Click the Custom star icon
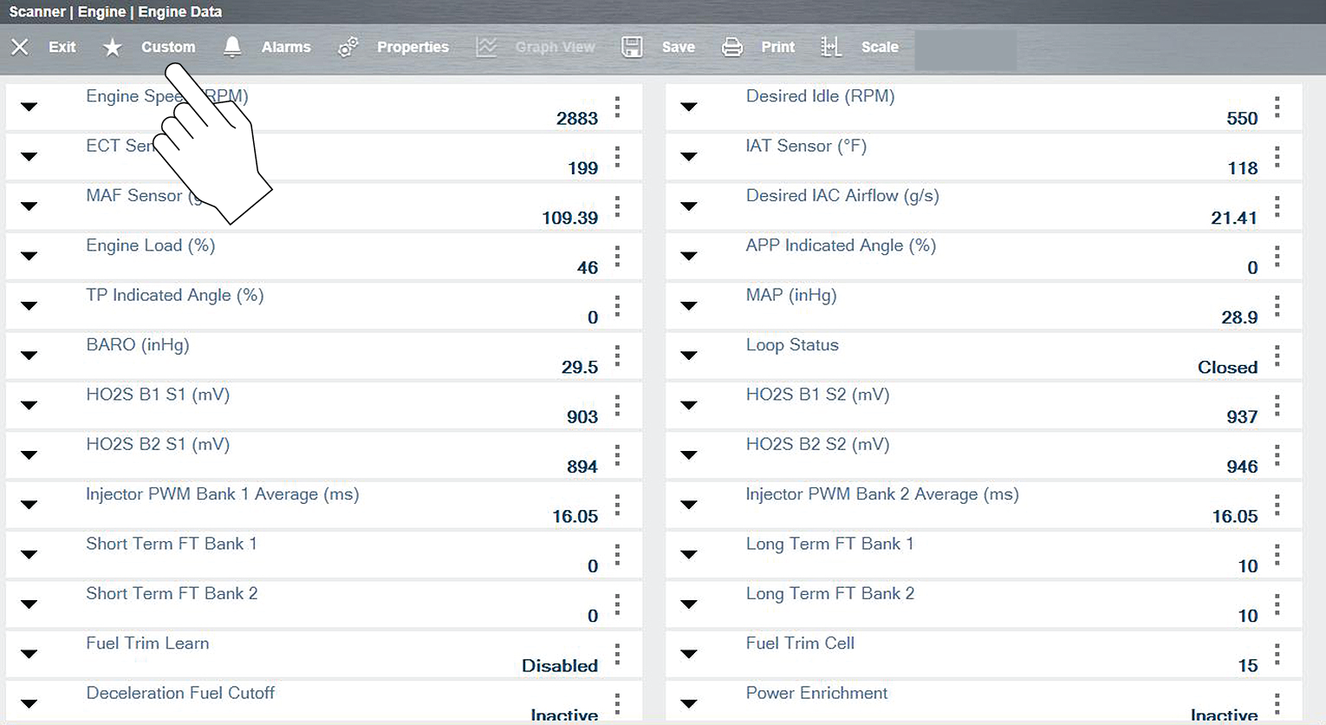Image resolution: width=1326 pixels, height=725 pixels. coord(113,48)
